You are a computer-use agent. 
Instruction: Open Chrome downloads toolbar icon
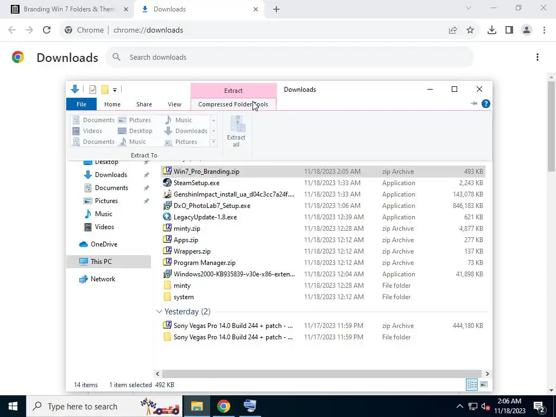(x=491, y=30)
